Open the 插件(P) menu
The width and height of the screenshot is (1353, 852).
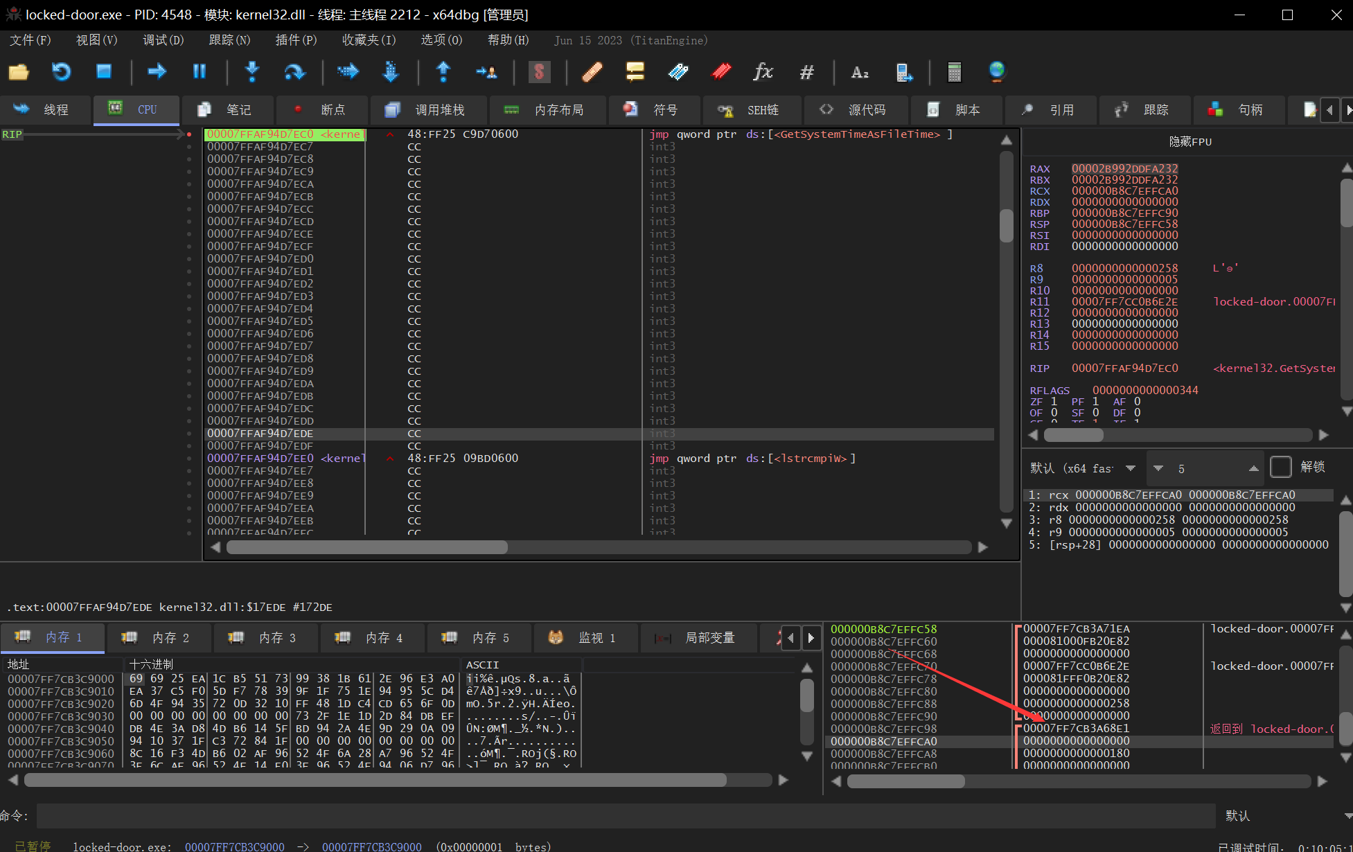297,40
